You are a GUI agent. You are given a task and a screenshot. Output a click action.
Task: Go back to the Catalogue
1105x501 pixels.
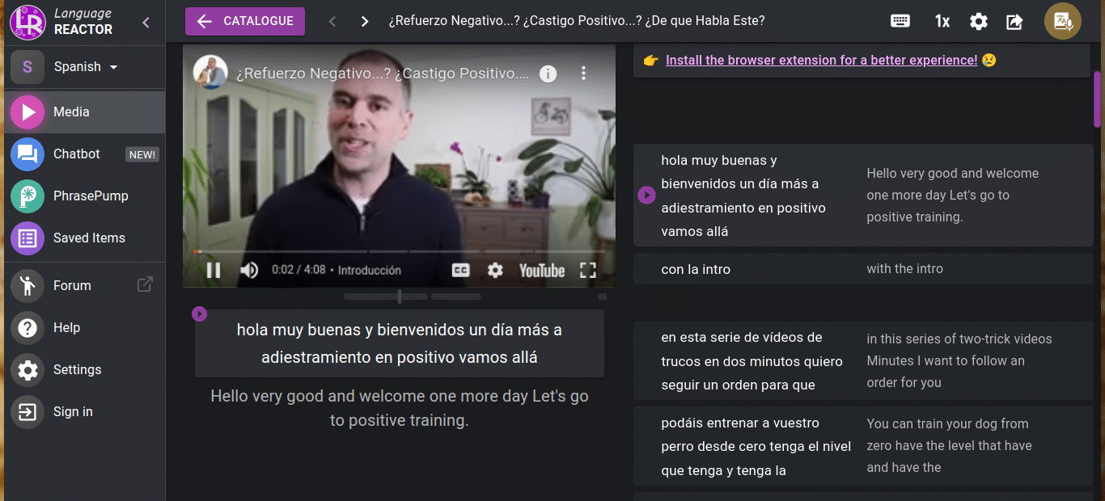(x=245, y=22)
